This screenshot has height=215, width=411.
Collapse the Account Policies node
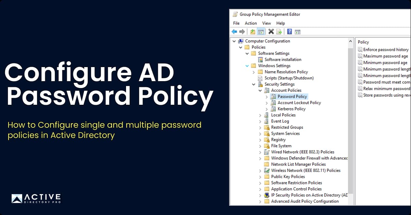(x=260, y=90)
